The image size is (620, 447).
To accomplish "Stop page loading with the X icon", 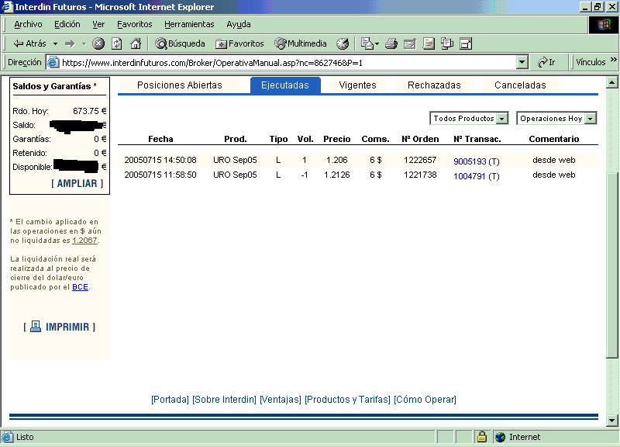I will [x=98, y=43].
